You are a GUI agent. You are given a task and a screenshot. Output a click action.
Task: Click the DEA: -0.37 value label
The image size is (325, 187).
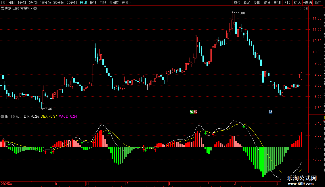49,117
